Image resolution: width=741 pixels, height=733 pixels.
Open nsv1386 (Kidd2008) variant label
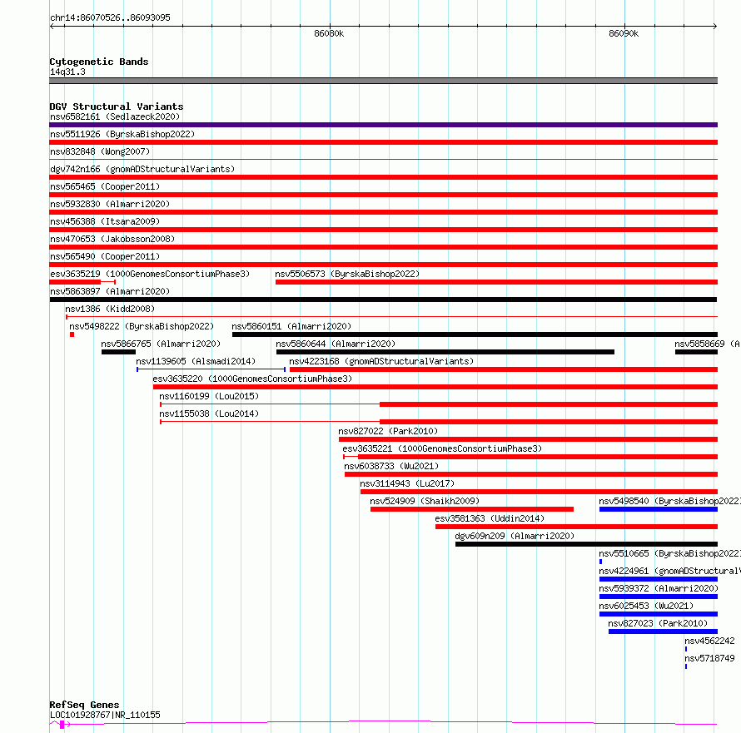point(110,309)
